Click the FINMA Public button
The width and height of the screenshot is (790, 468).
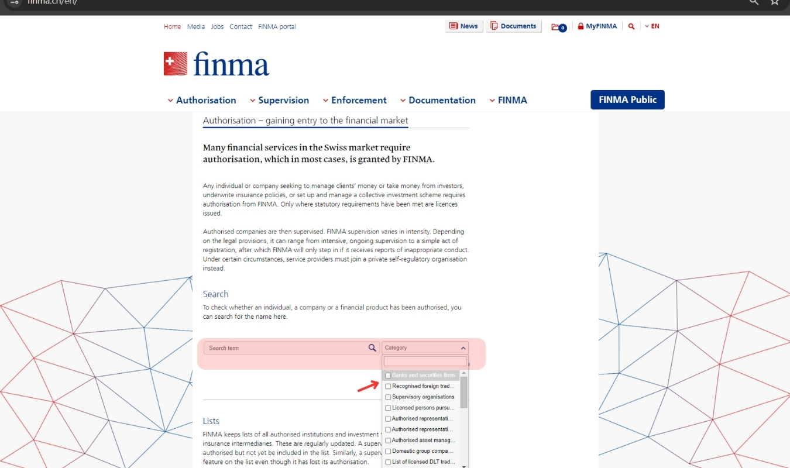click(x=627, y=99)
